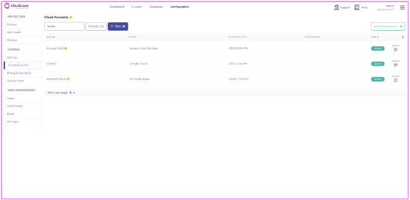Click the Filter button
Screen dimensions: 410x200
(118, 26)
